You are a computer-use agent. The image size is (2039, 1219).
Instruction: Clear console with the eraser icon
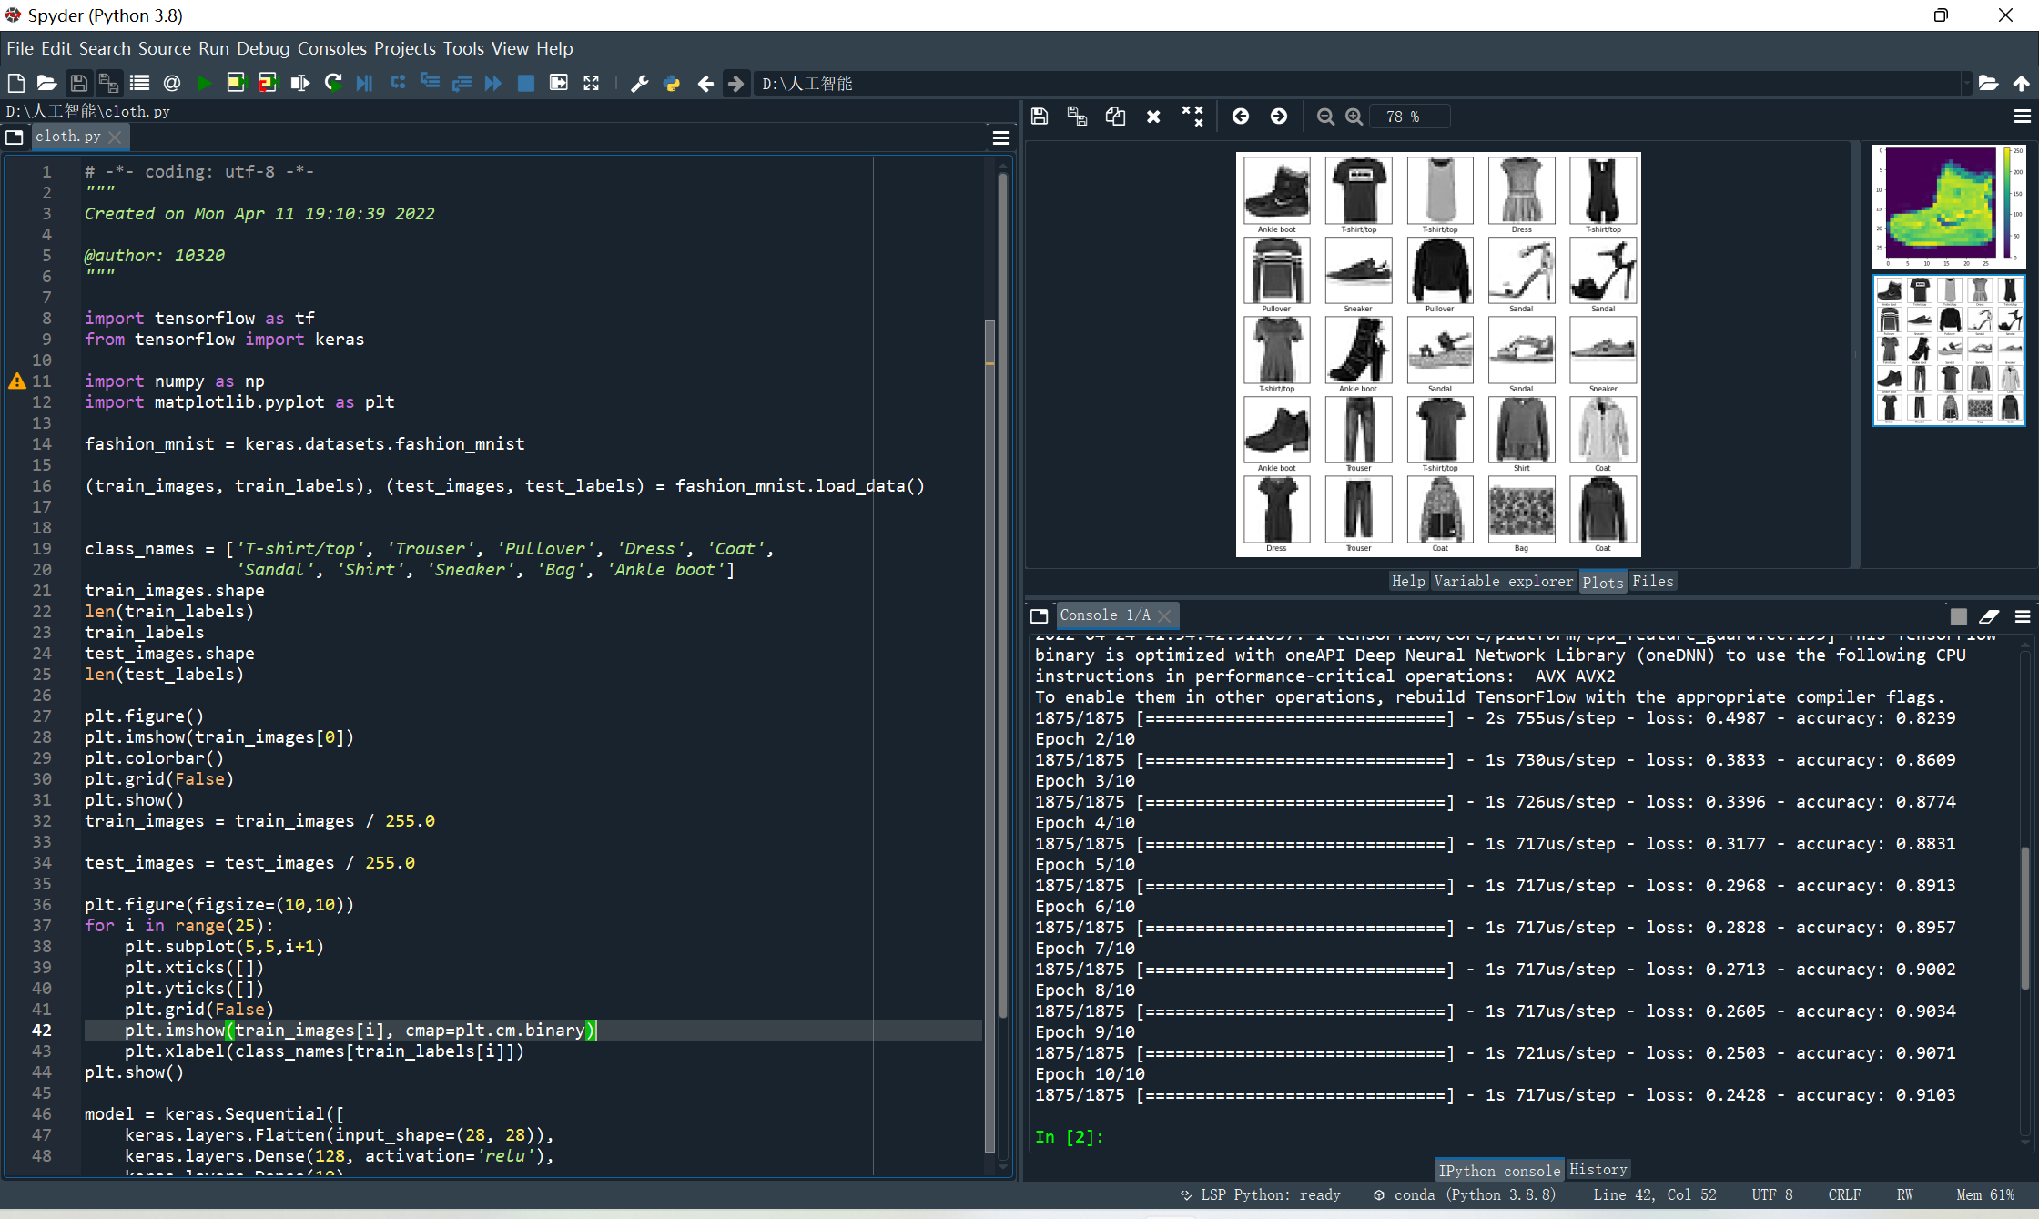pyautogui.click(x=1989, y=616)
